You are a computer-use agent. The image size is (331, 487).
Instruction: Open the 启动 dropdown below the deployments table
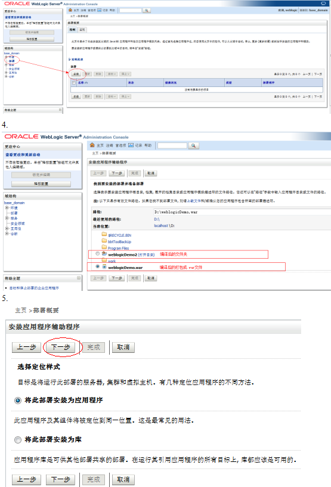click(112, 97)
